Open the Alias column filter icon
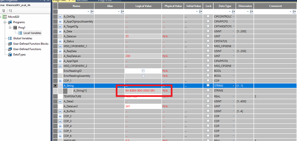Screen dimensions: 297x141 (123, 12)
